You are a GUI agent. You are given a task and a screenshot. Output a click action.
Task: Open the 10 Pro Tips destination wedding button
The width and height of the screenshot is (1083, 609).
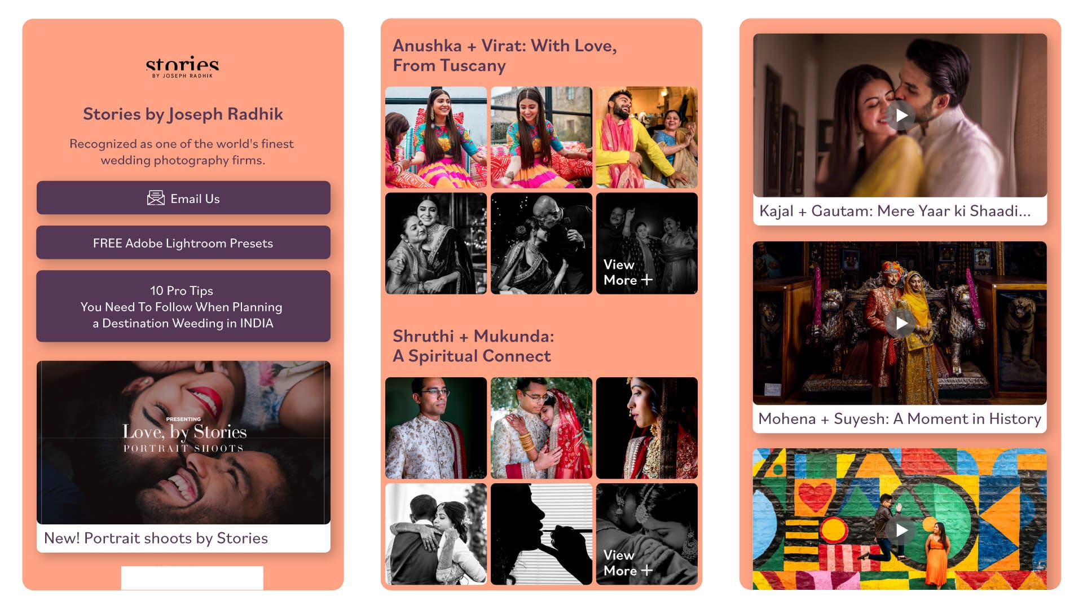pyautogui.click(x=183, y=306)
